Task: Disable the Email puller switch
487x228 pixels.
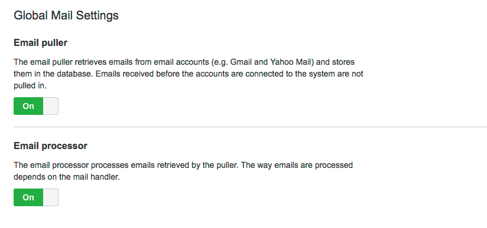Action: (x=36, y=106)
